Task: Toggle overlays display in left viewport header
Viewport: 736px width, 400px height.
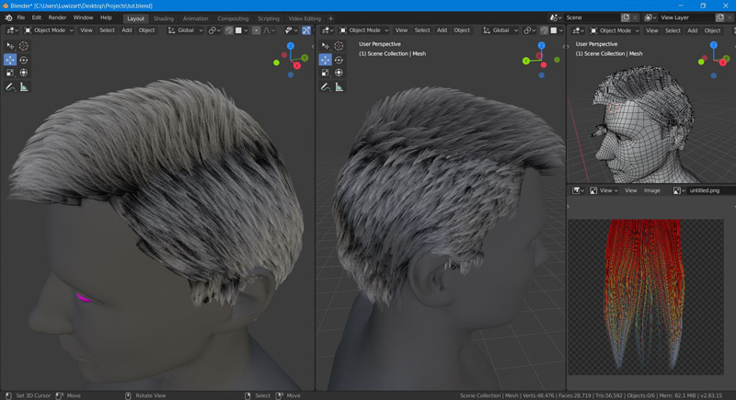Action: [x=306, y=30]
